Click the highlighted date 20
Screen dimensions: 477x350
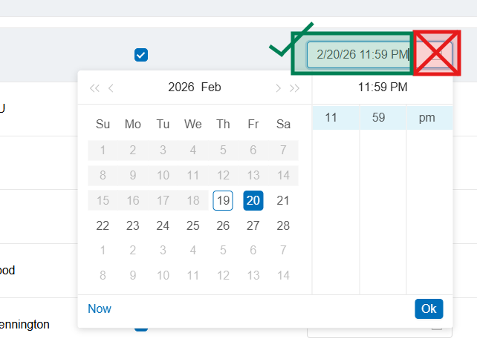253,201
